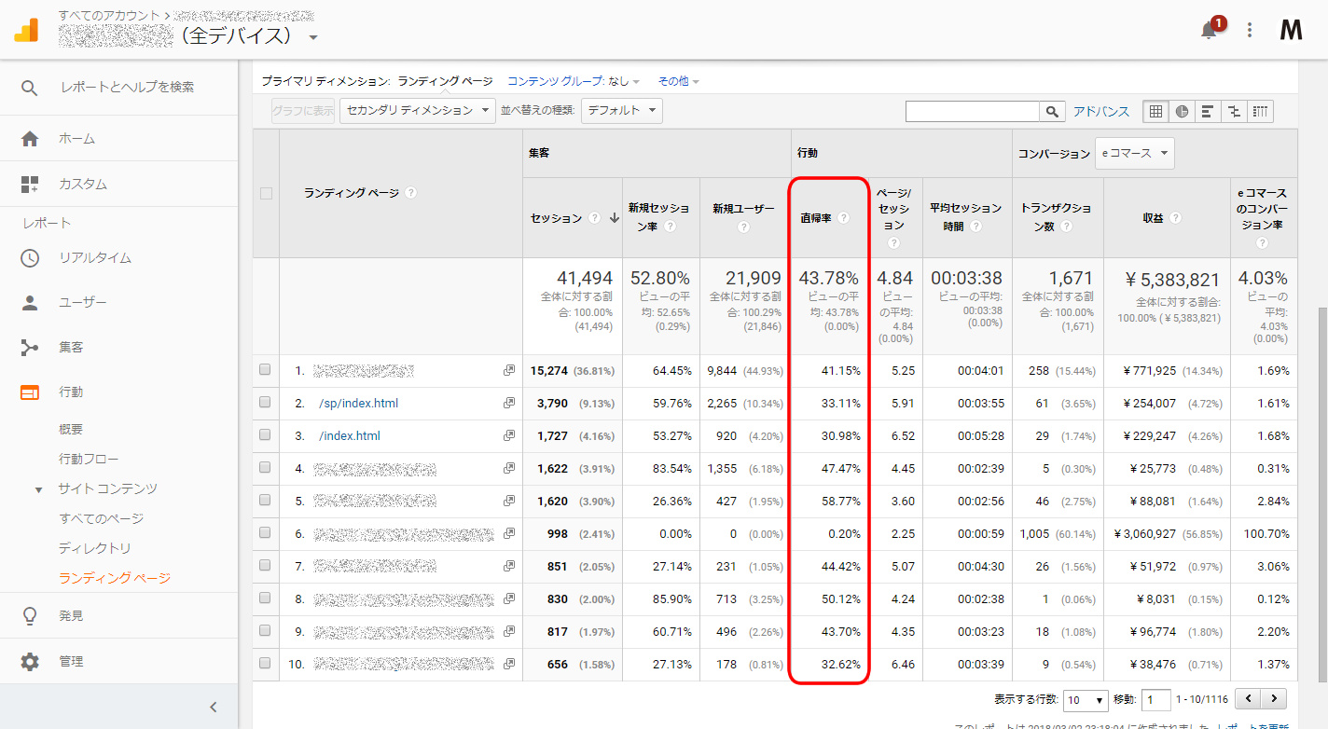This screenshot has height=729, width=1328.
Task: Check row 5 checkbox
Action: (x=265, y=501)
